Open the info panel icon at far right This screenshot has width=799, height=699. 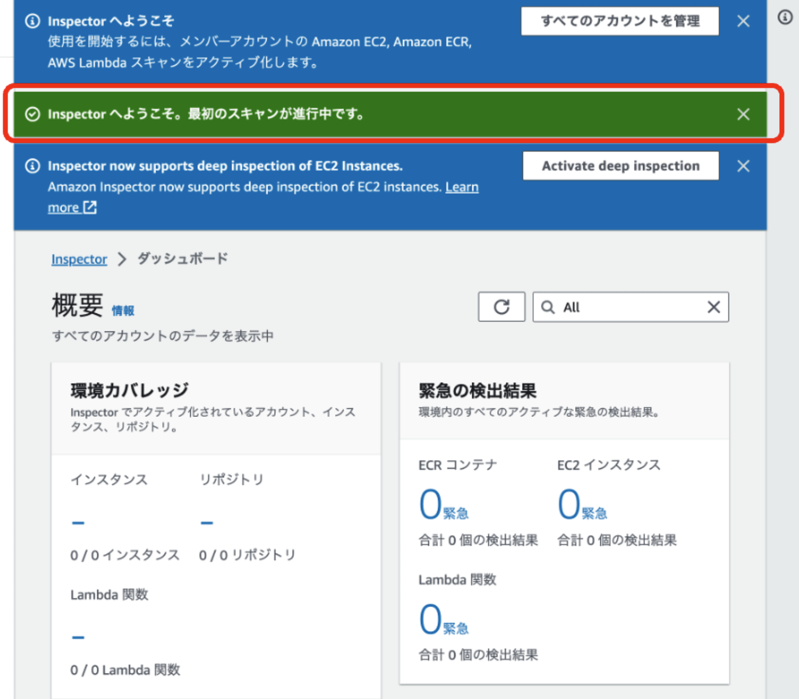pyautogui.click(x=785, y=17)
